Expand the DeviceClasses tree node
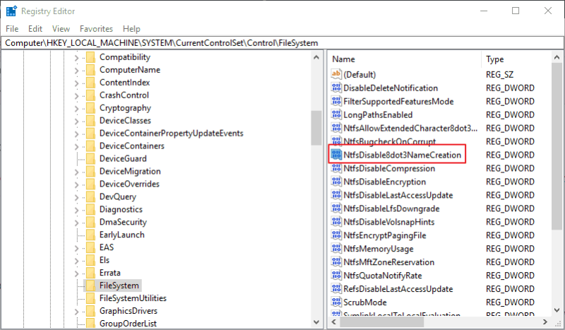 (76, 121)
